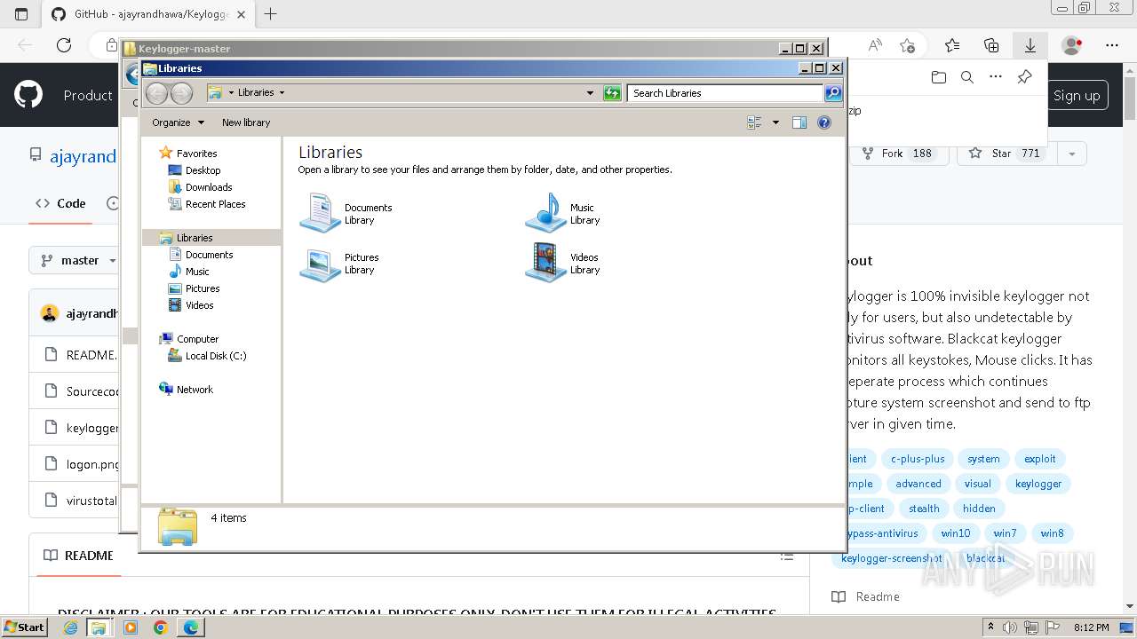The width and height of the screenshot is (1137, 639).
Task: Open Edge Favorites list icon
Action: (x=952, y=45)
